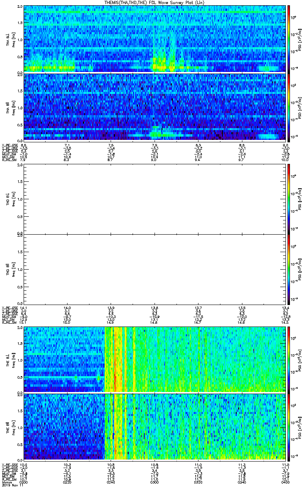
Task: Click the 0320 time tick label
Action: click(x=198, y=481)
